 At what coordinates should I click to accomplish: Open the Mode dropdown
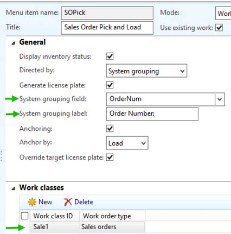coord(223,13)
